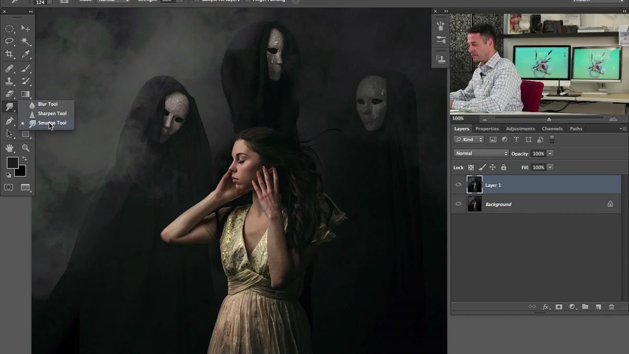Select the Brush tool
629x354 pixels.
[x=25, y=69]
